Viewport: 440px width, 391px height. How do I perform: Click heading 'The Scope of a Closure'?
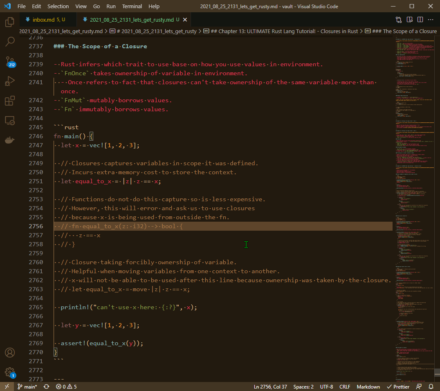point(100,46)
